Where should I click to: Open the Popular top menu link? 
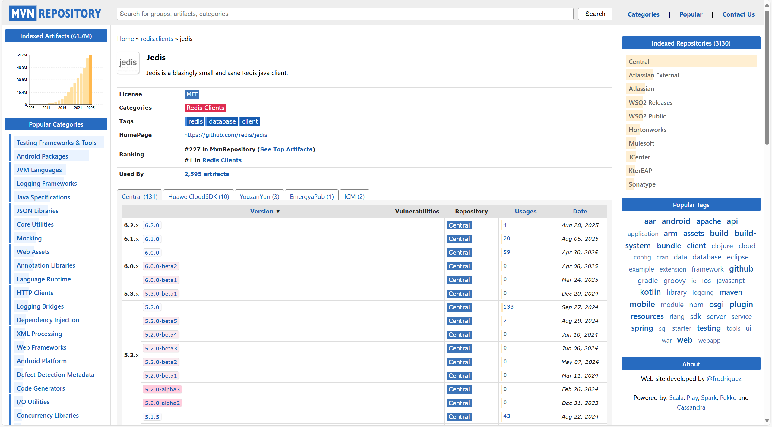[691, 14]
